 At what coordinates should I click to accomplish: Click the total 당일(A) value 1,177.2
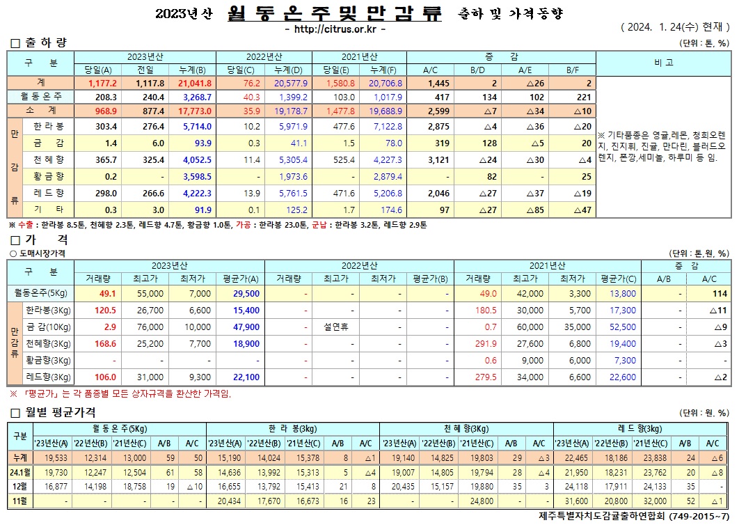(x=102, y=83)
